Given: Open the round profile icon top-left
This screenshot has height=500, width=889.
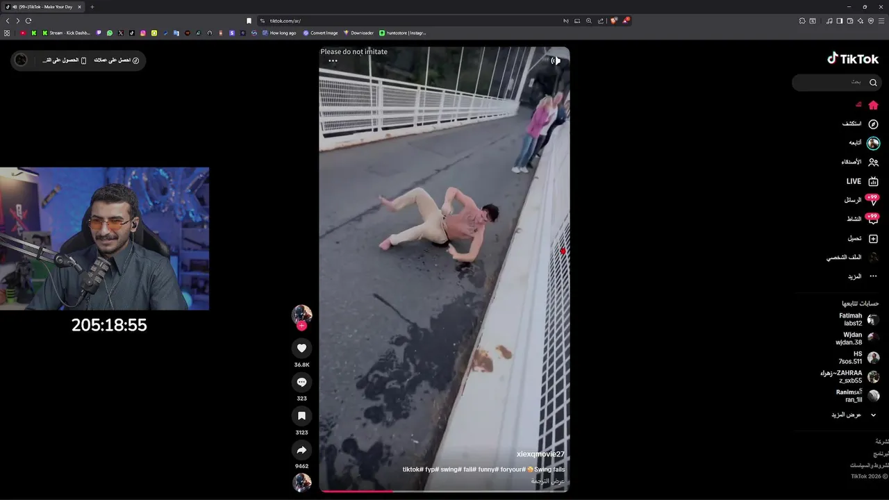Looking at the screenshot, I should coord(21,60).
